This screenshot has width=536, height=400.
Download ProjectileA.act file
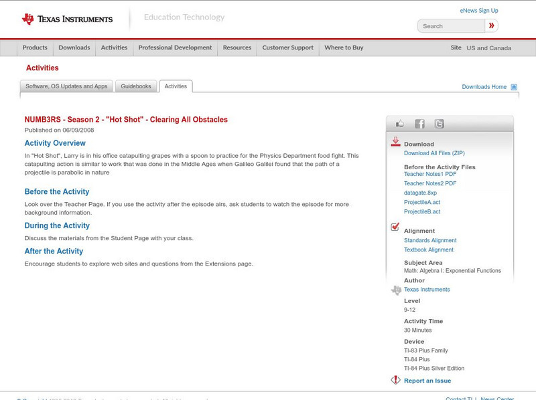[x=422, y=203]
